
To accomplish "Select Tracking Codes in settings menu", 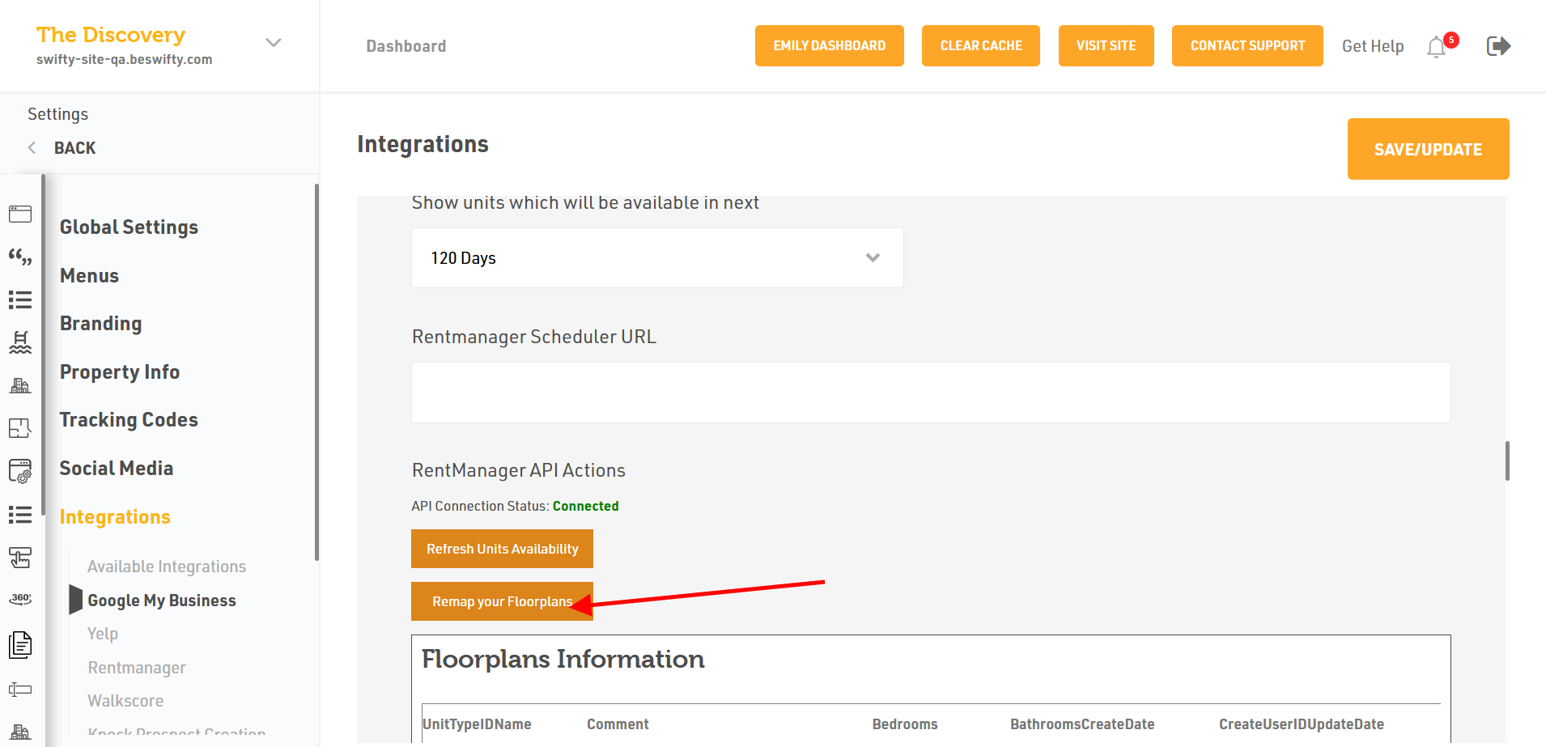I will tap(129, 420).
